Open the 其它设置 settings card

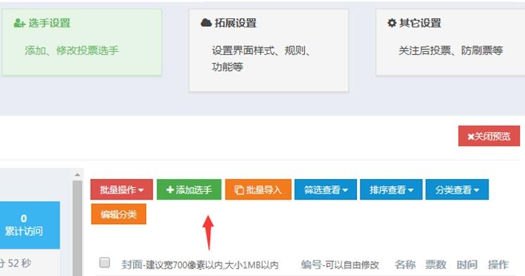click(x=451, y=42)
